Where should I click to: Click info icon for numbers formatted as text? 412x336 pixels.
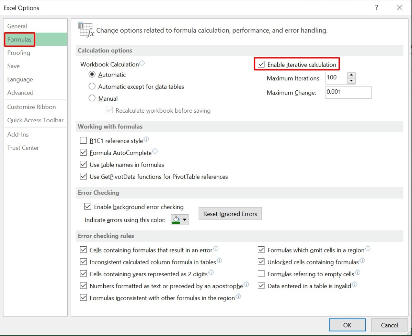(x=246, y=285)
